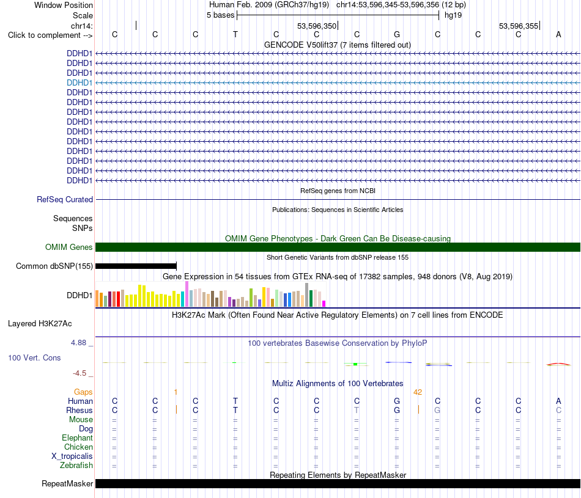Open "Multiz Alignments of 100 Vertebrates" title

pos(338,384)
